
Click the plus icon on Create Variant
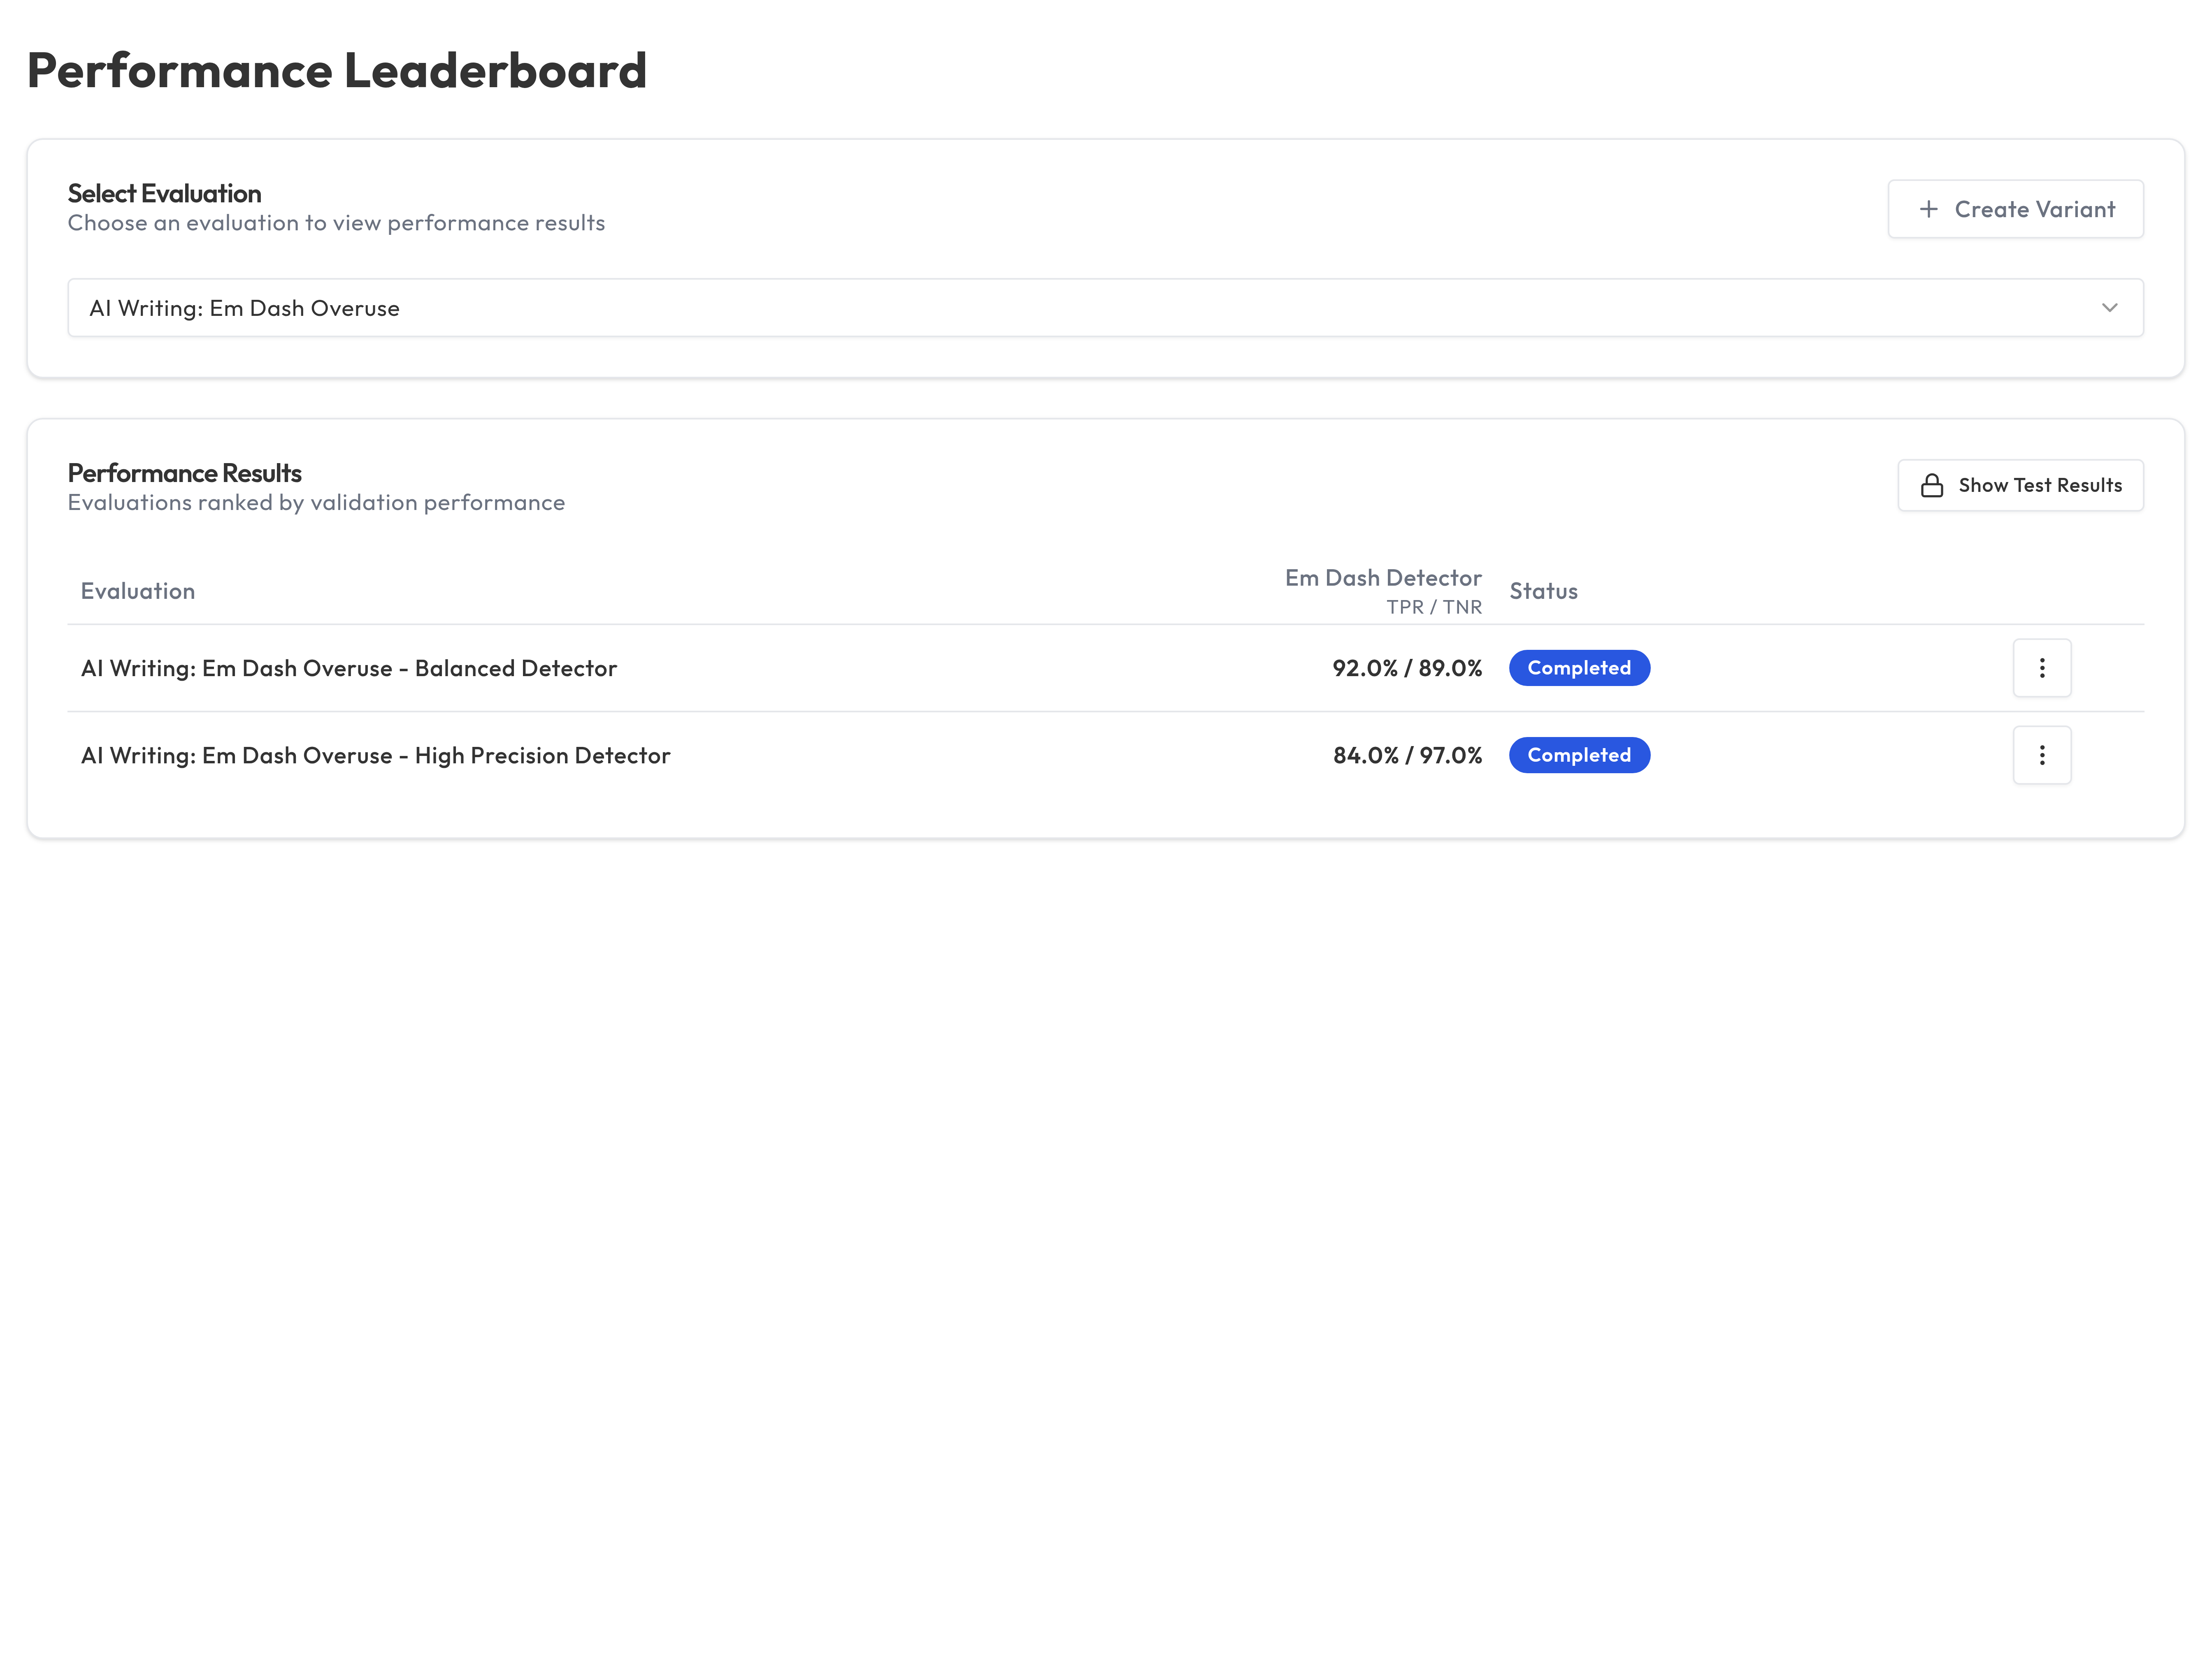(x=1930, y=209)
